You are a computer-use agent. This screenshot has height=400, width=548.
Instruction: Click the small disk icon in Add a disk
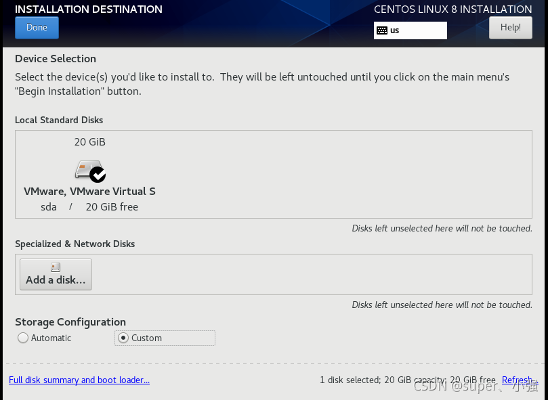(x=56, y=267)
